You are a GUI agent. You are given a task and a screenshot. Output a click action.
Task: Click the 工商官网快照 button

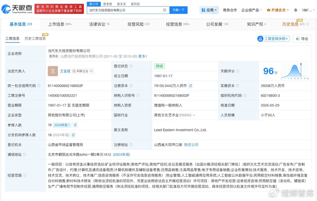click(274, 39)
